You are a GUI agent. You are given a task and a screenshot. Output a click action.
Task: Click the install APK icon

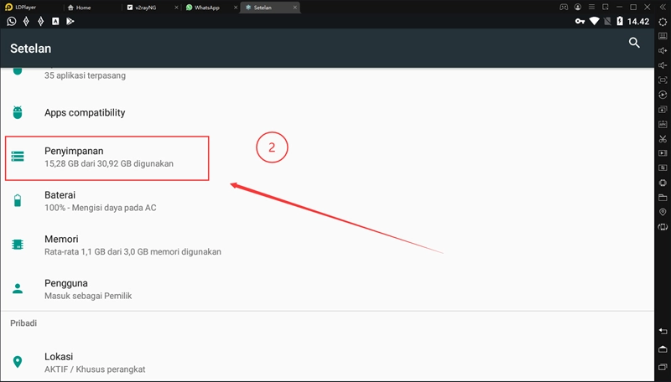[x=663, y=124]
